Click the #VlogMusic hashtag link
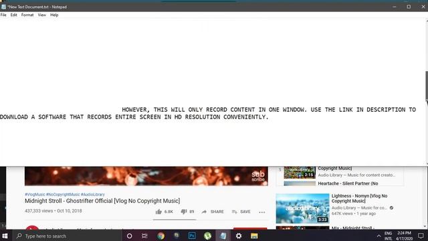The width and height of the screenshot is (428, 241). (x=35, y=195)
